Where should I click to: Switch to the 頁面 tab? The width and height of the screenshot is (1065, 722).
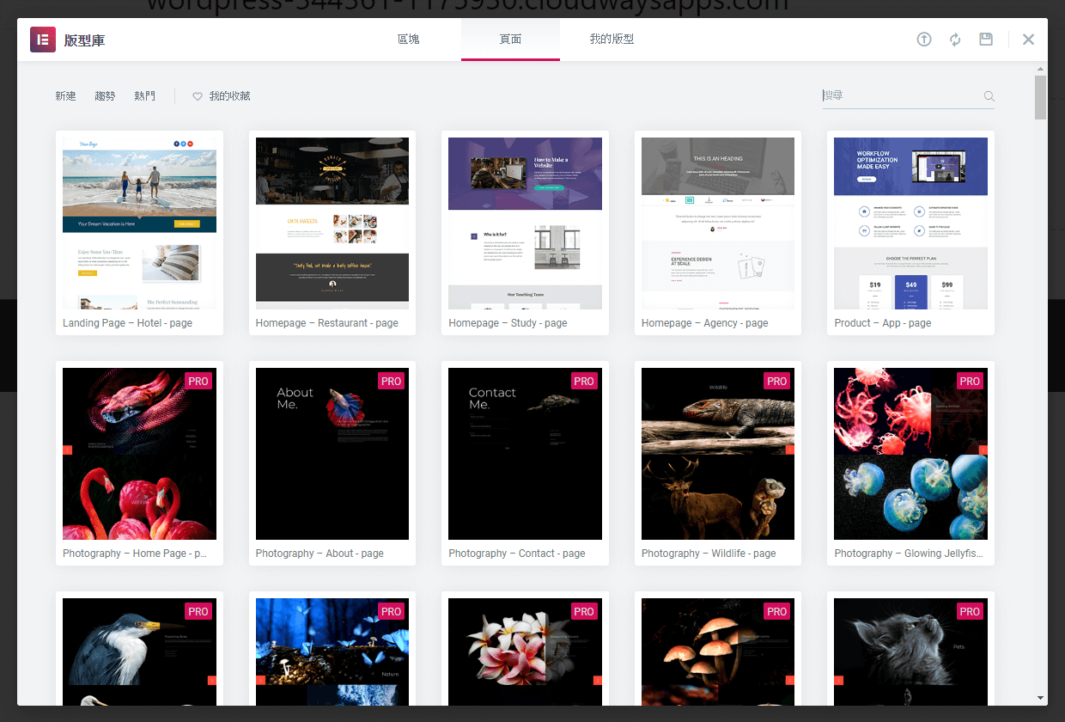click(510, 40)
